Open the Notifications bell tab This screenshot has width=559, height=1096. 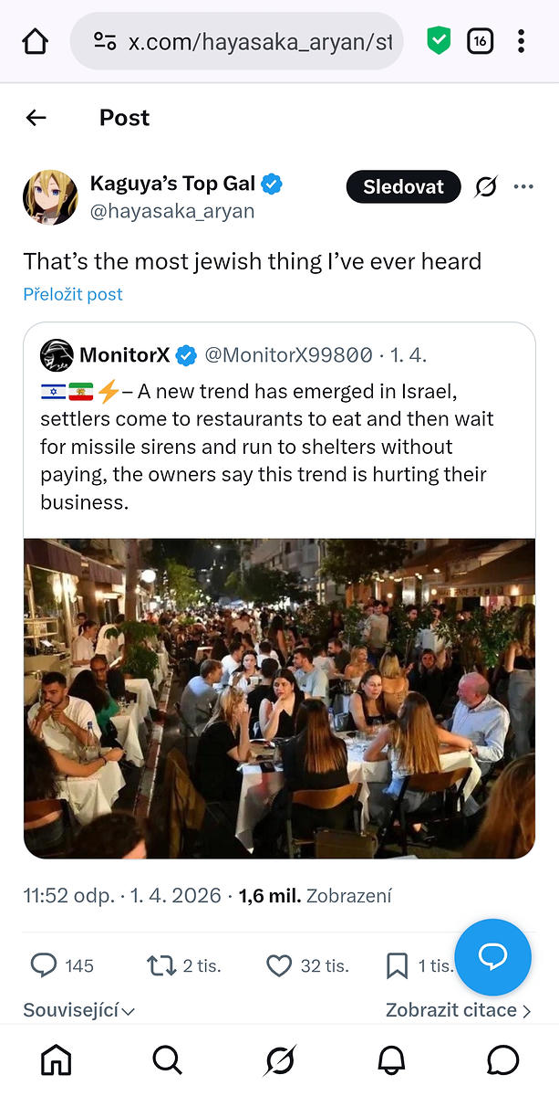391,1059
